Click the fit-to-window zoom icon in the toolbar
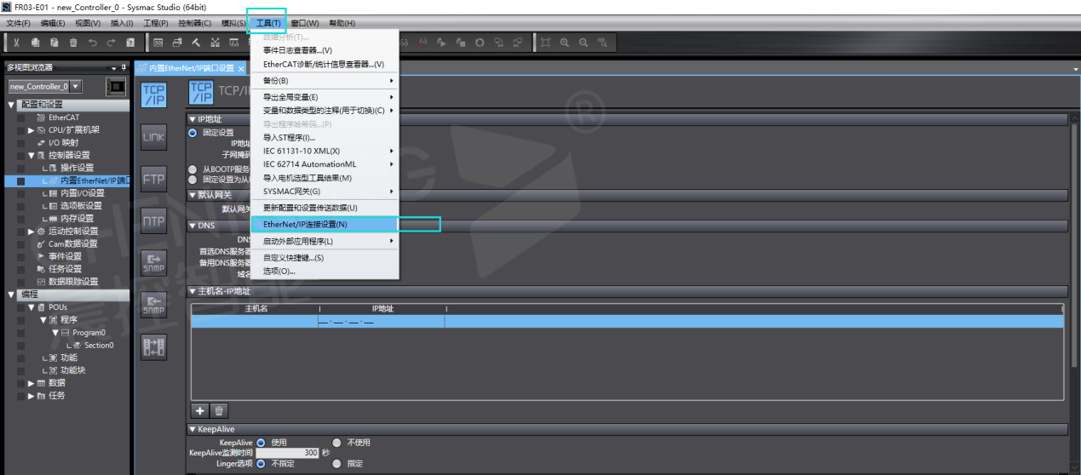 546,43
